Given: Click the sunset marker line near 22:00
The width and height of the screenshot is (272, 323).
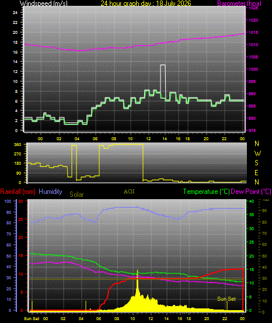Looking at the screenshot, I should point(227,306).
